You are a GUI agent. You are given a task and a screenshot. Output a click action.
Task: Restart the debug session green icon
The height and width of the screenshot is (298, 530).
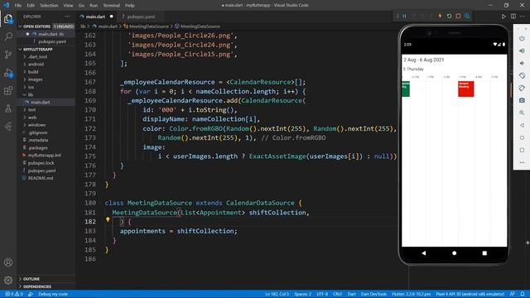[x=449, y=17]
